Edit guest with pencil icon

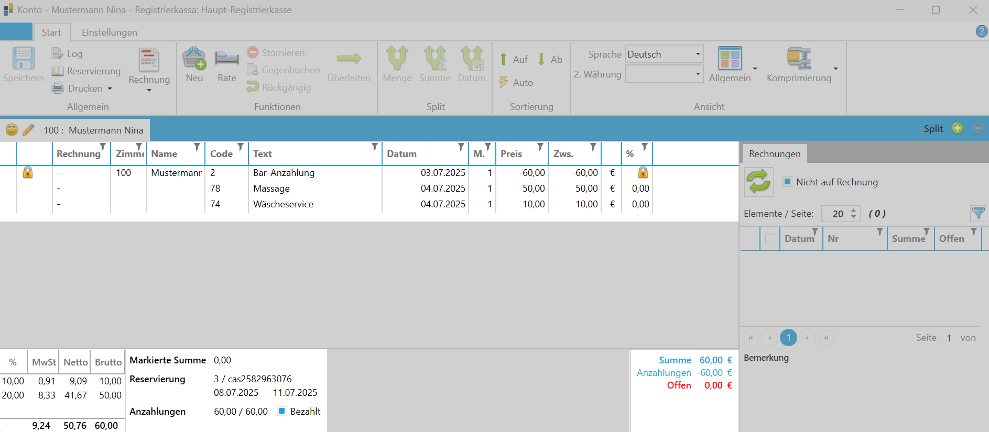[x=28, y=129]
